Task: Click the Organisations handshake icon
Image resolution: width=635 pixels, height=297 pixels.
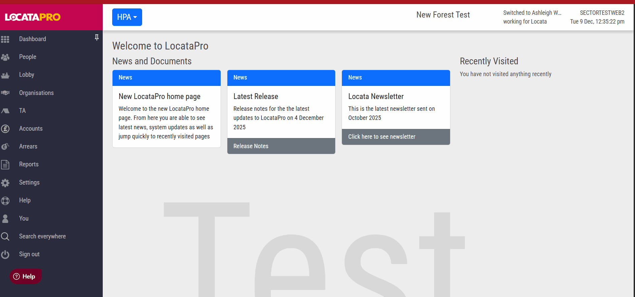Action: click(5, 93)
